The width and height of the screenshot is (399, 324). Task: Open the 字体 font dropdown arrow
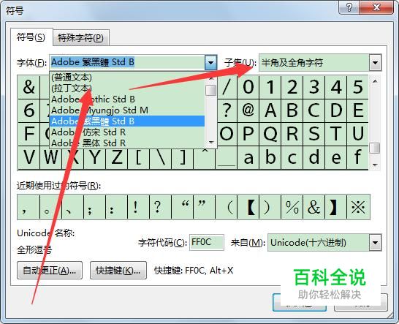pyautogui.click(x=210, y=62)
